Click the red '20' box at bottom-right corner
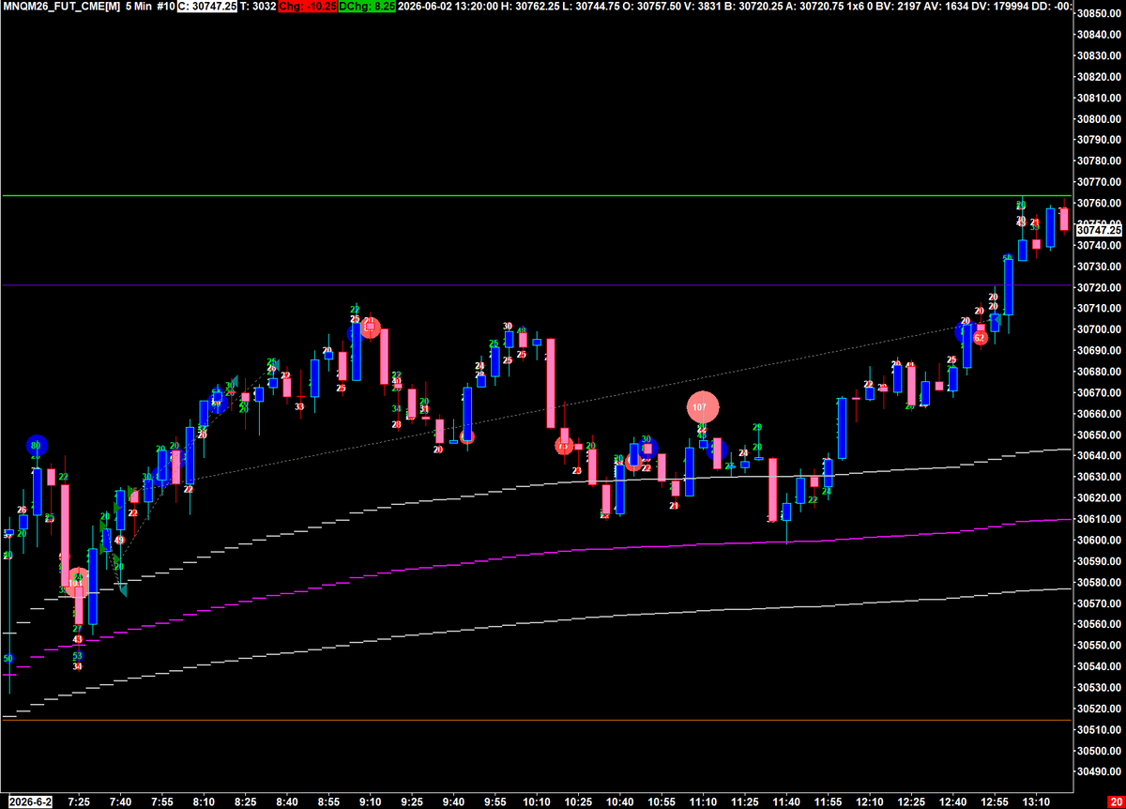 pos(1115,801)
